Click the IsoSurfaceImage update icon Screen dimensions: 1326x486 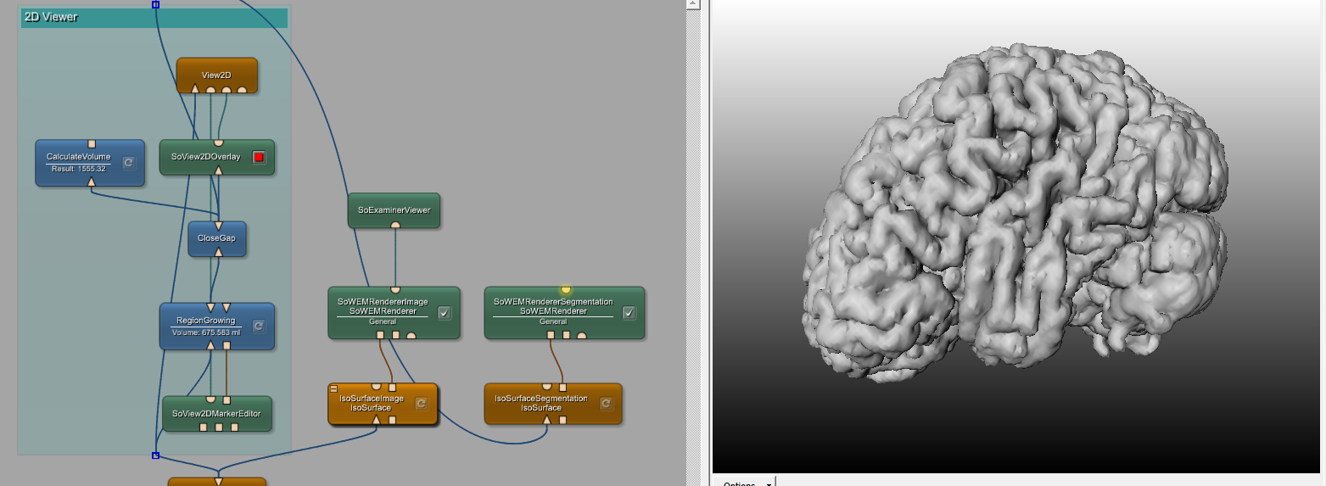(421, 404)
